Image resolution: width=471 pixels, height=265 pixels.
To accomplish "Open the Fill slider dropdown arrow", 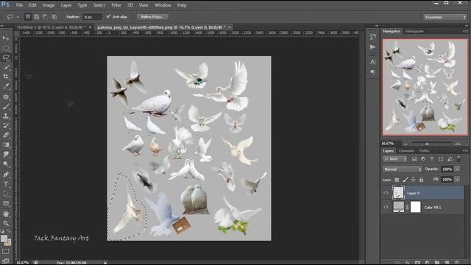I will 457,180.
